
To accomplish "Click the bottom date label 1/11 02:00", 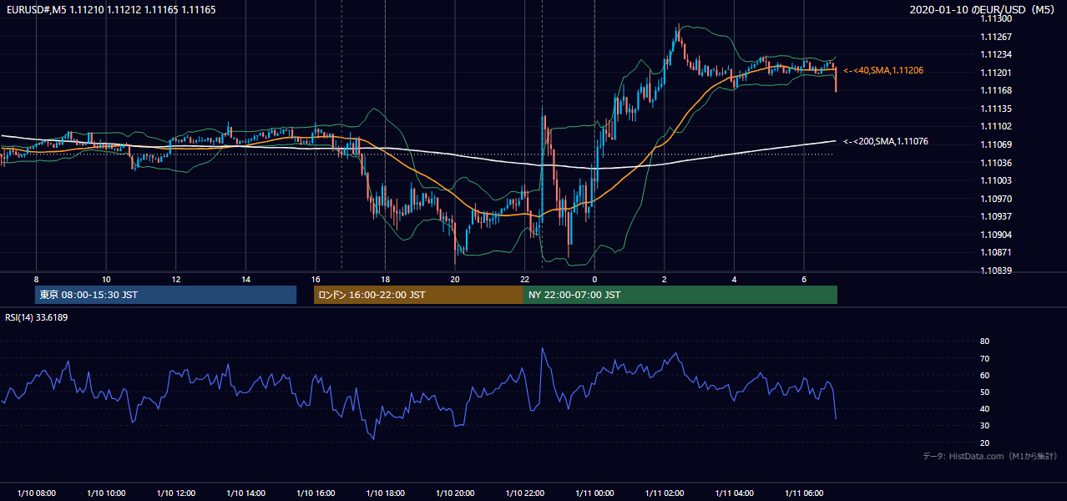I will (665, 493).
